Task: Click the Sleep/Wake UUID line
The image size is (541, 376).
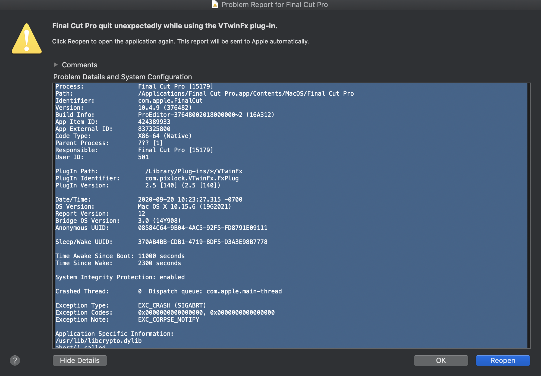Action: (161, 242)
